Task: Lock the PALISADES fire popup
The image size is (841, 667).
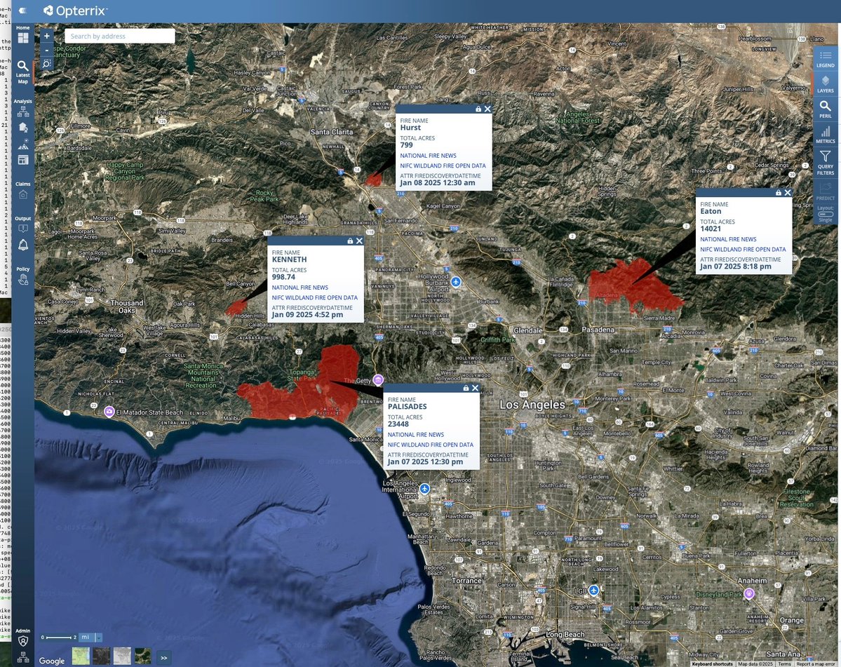Action: coord(466,387)
